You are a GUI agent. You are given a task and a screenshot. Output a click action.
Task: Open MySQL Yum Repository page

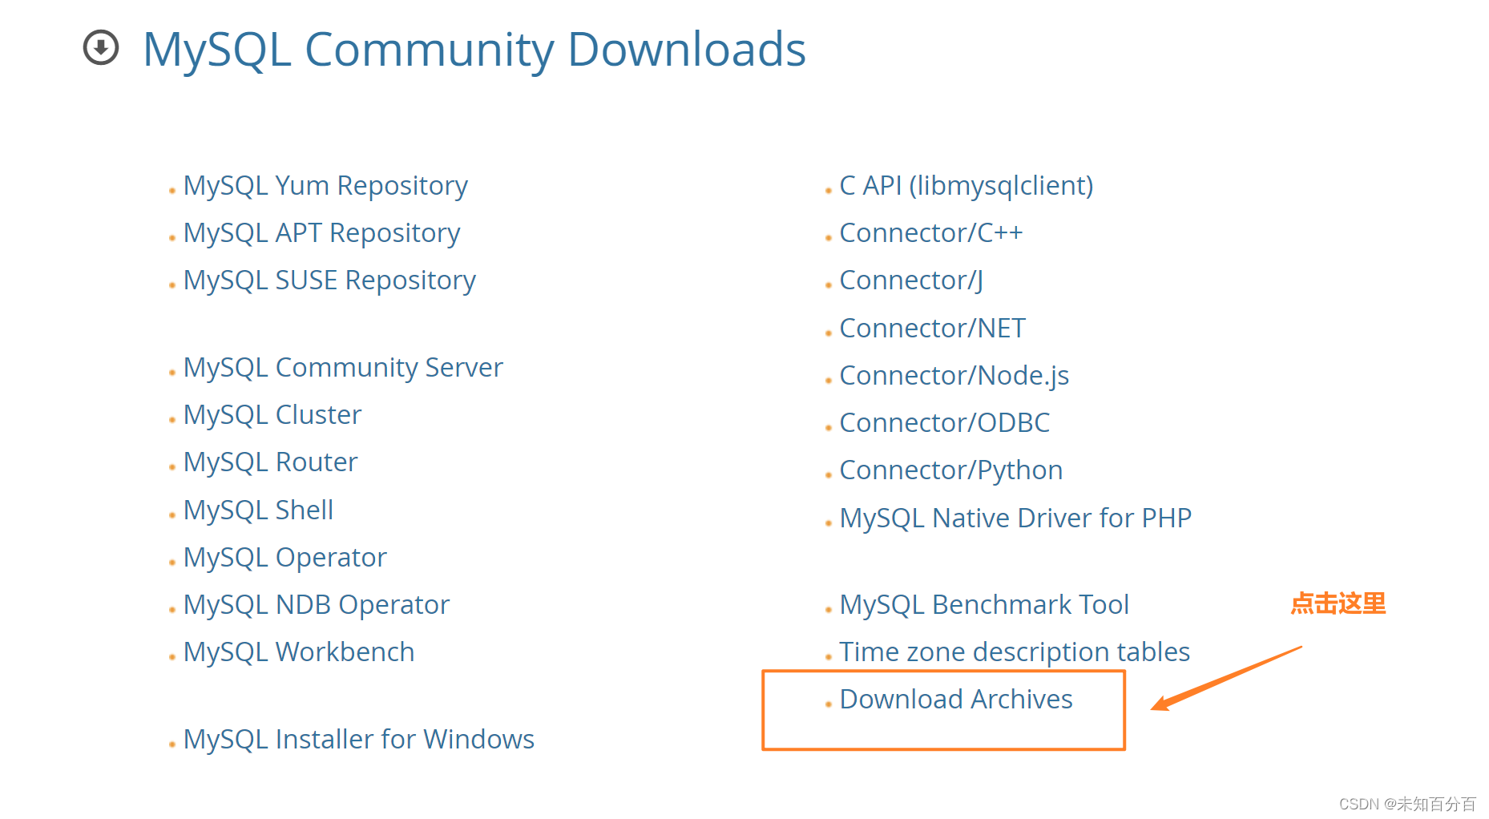pyautogui.click(x=325, y=185)
